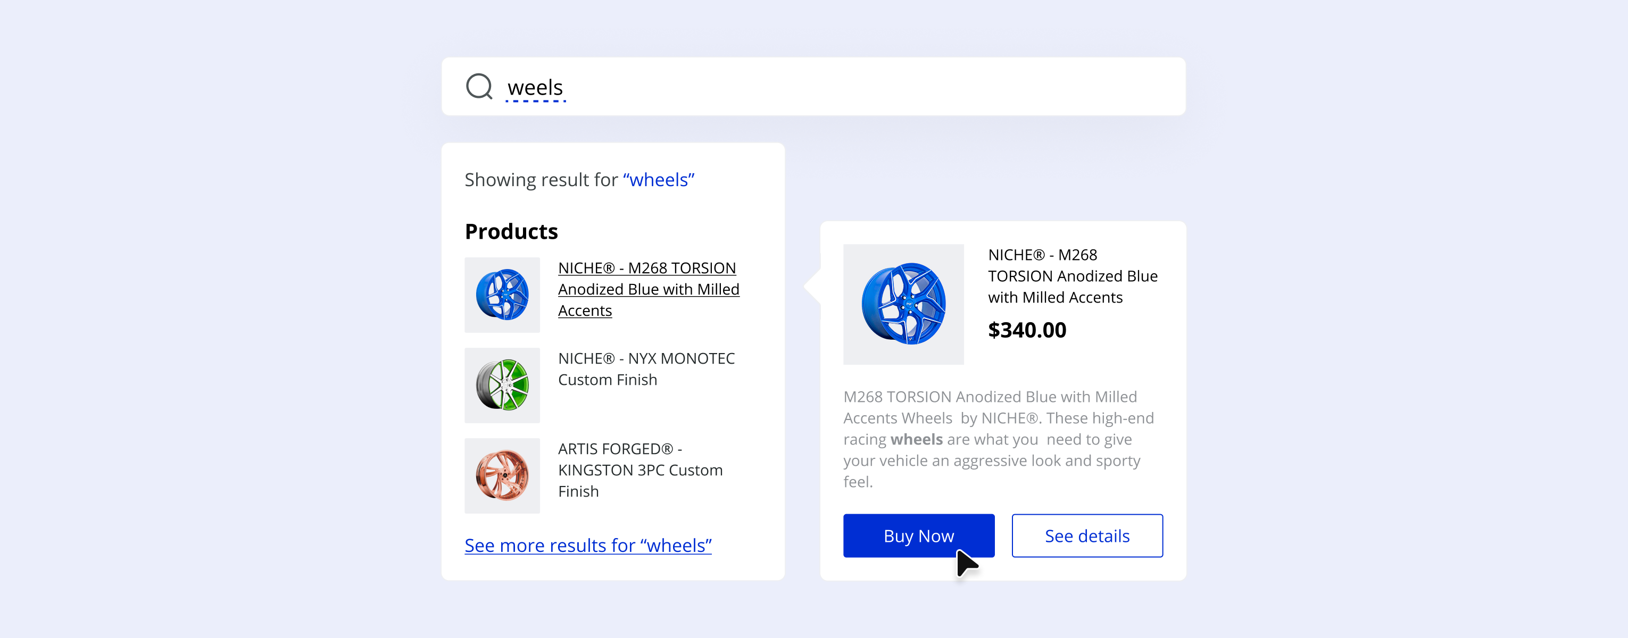Click the product title in the detail card
The width and height of the screenshot is (1628, 638).
click(x=1072, y=275)
